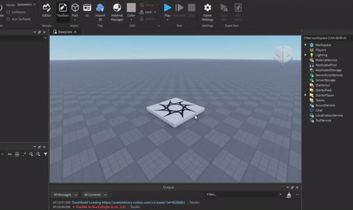The width and height of the screenshot is (353, 210).
Task: Open Game Settings
Action: click(x=208, y=12)
